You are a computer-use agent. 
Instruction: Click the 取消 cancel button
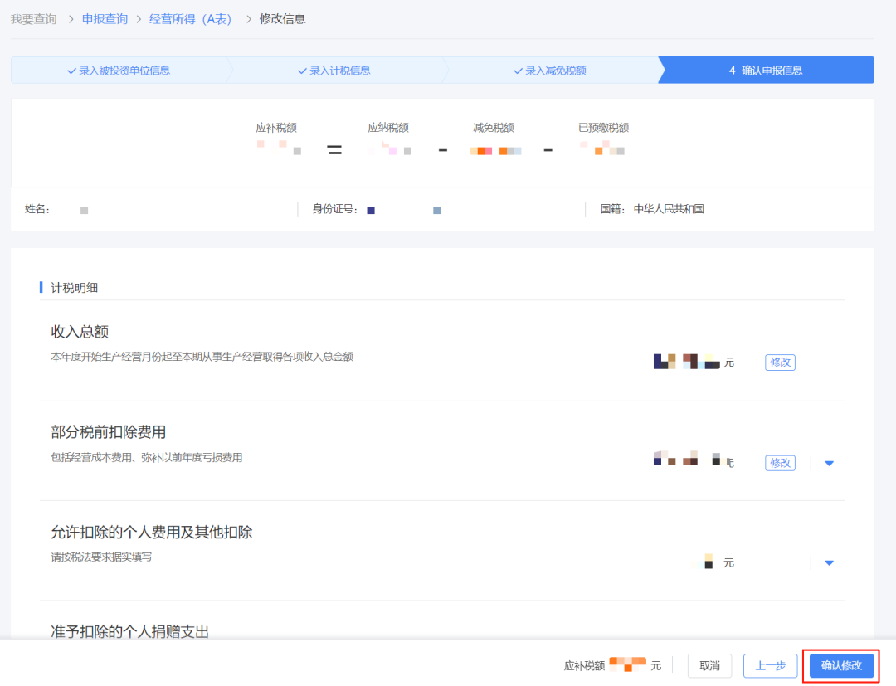[x=709, y=665]
